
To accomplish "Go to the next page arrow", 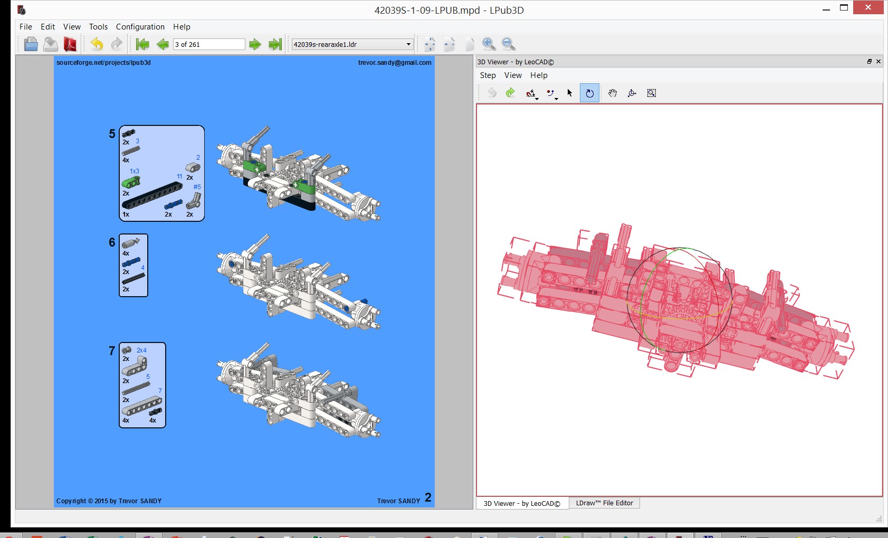I will (x=255, y=44).
